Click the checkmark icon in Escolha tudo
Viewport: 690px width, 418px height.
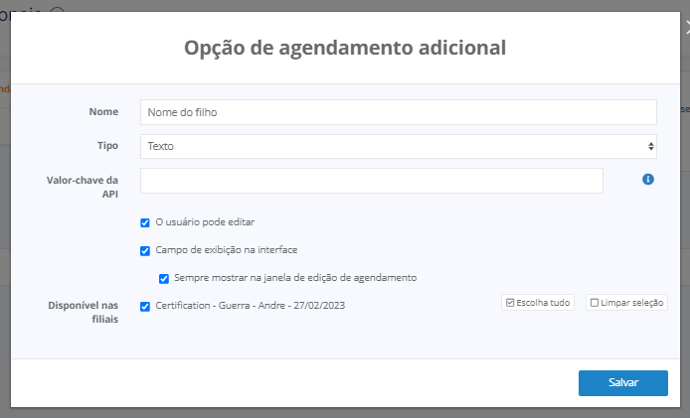510,303
